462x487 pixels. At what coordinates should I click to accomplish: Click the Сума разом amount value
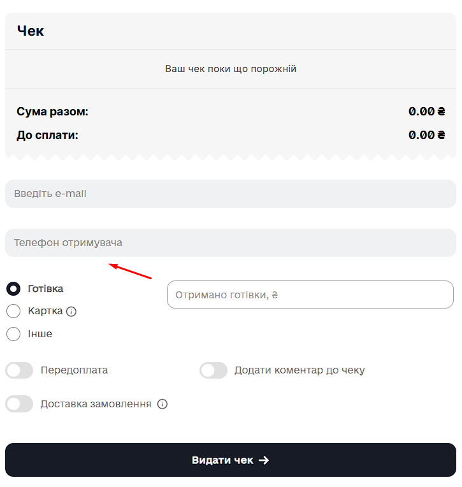pos(426,112)
